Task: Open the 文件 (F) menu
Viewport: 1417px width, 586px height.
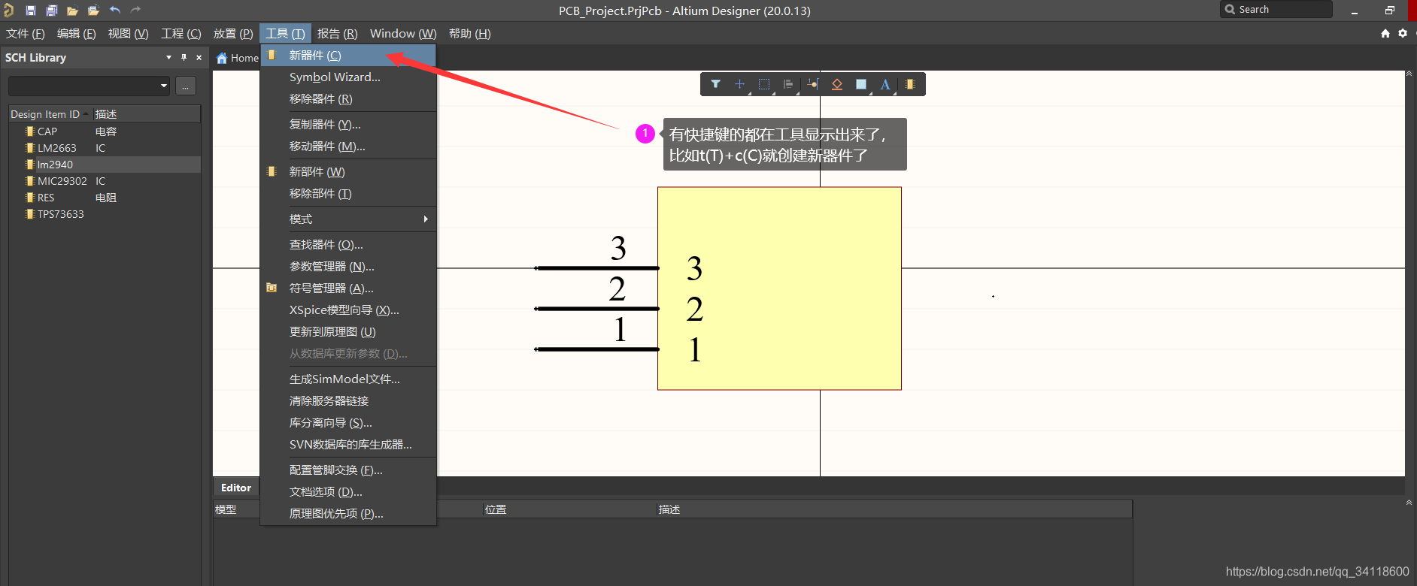Action: (x=26, y=34)
